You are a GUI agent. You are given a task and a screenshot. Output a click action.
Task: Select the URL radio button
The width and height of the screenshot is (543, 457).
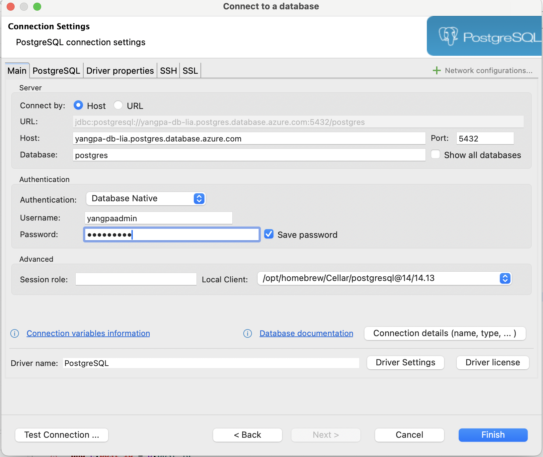tap(118, 105)
